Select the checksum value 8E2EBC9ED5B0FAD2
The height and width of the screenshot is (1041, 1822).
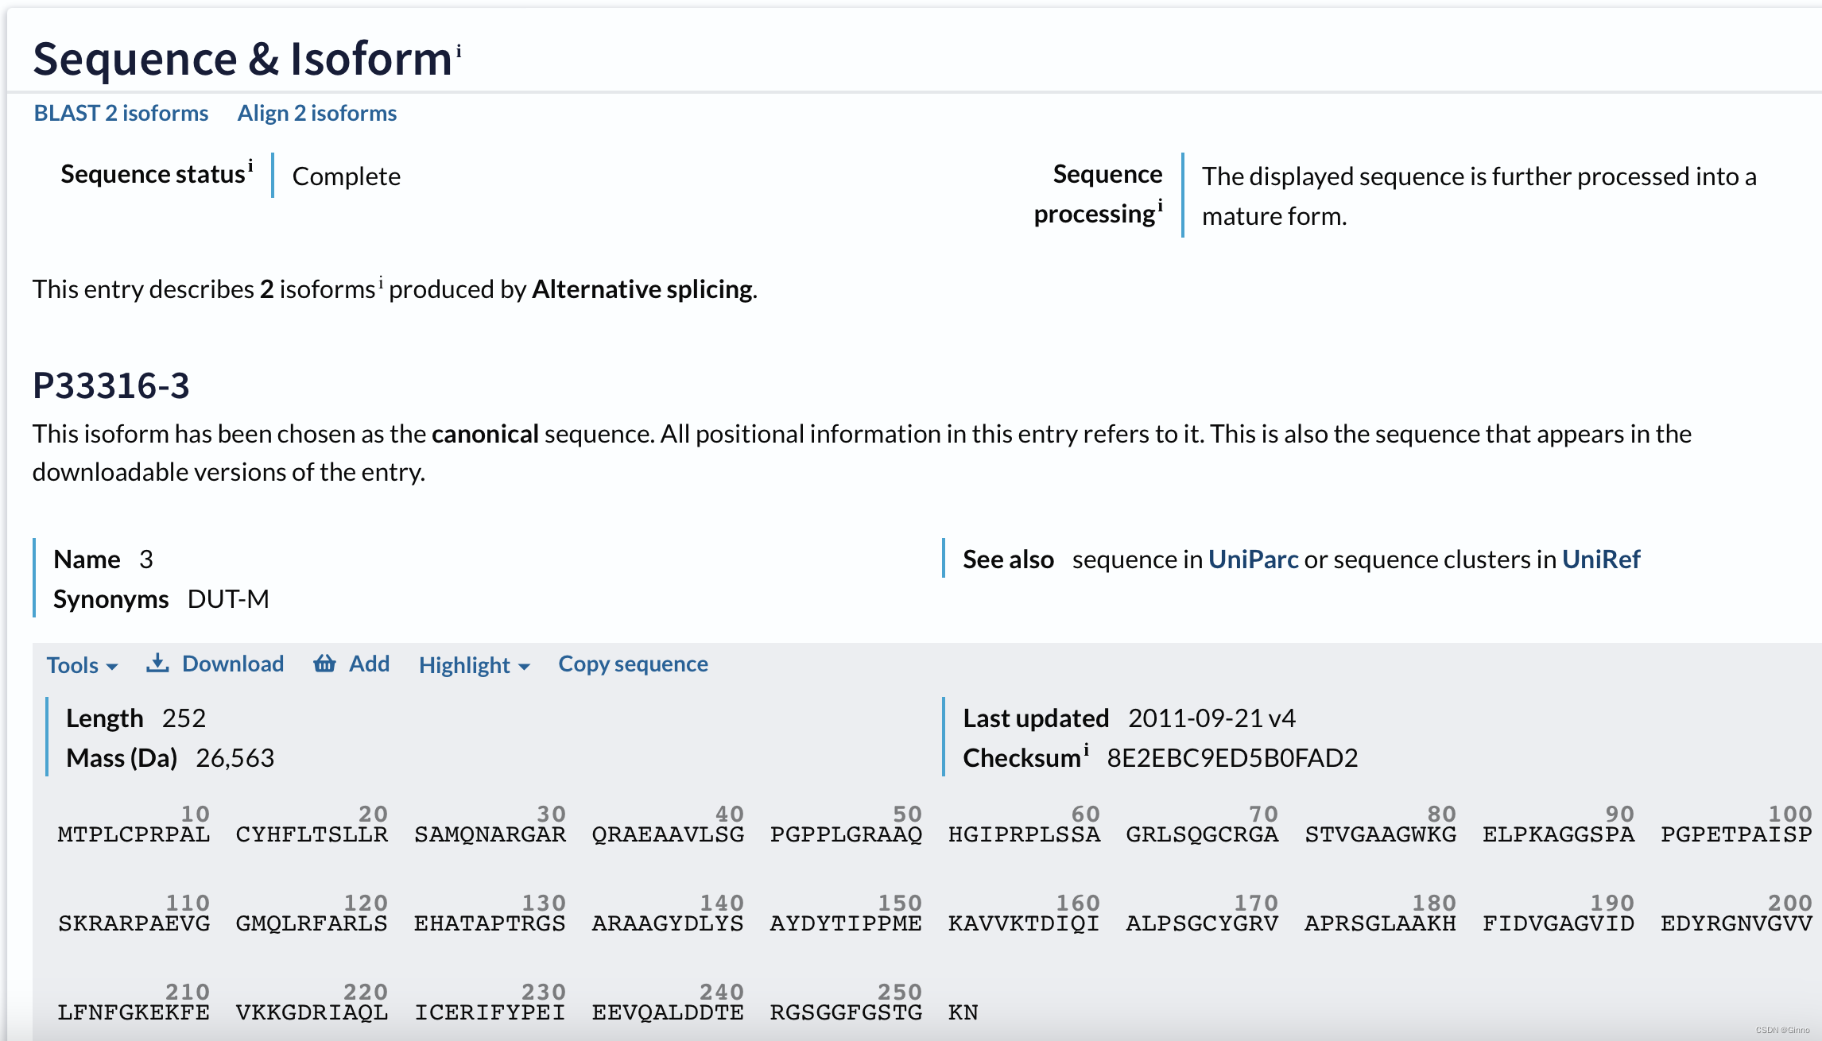(1232, 758)
